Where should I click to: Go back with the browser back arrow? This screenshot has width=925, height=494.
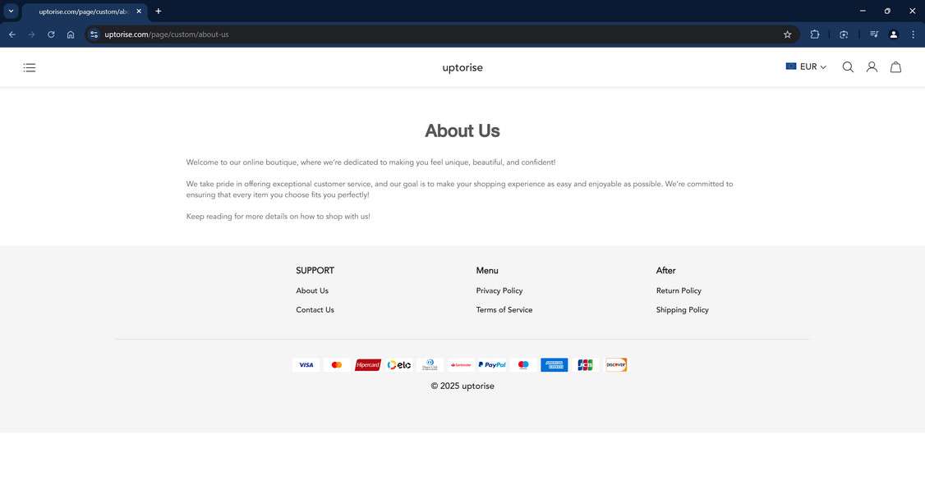12,34
